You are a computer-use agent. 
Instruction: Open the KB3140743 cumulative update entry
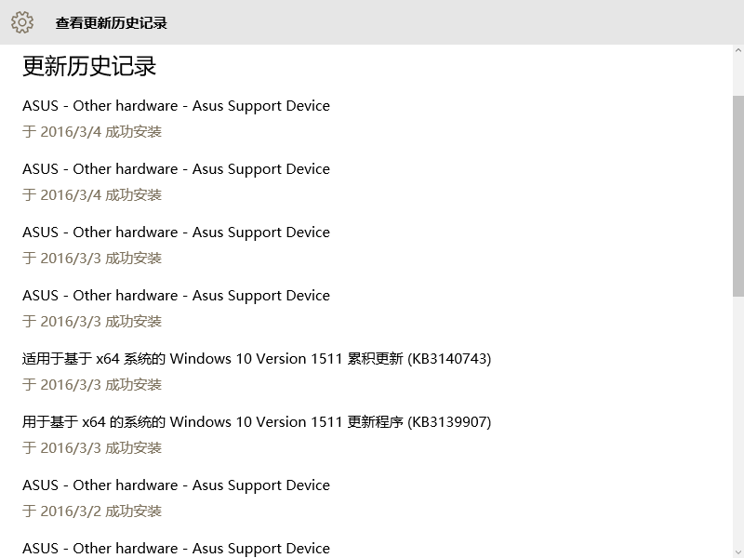point(257,359)
